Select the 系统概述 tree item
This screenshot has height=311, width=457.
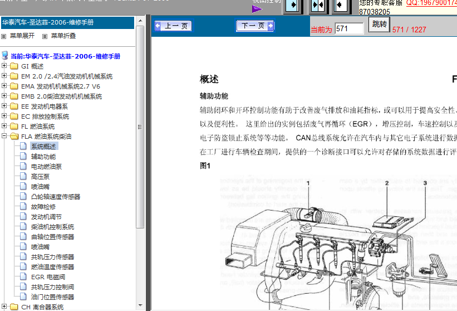pyautogui.click(x=43, y=147)
